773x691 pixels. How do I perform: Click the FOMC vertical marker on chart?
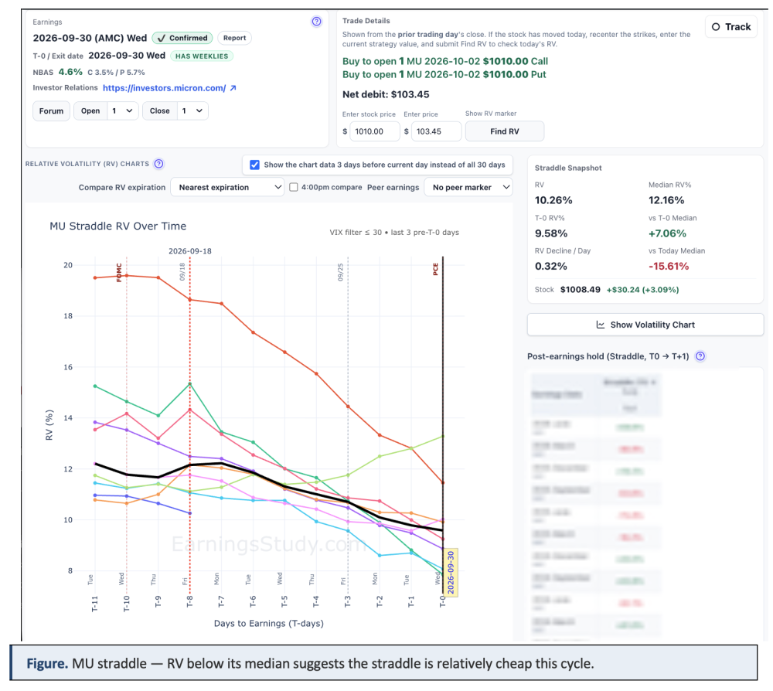click(x=119, y=273)
